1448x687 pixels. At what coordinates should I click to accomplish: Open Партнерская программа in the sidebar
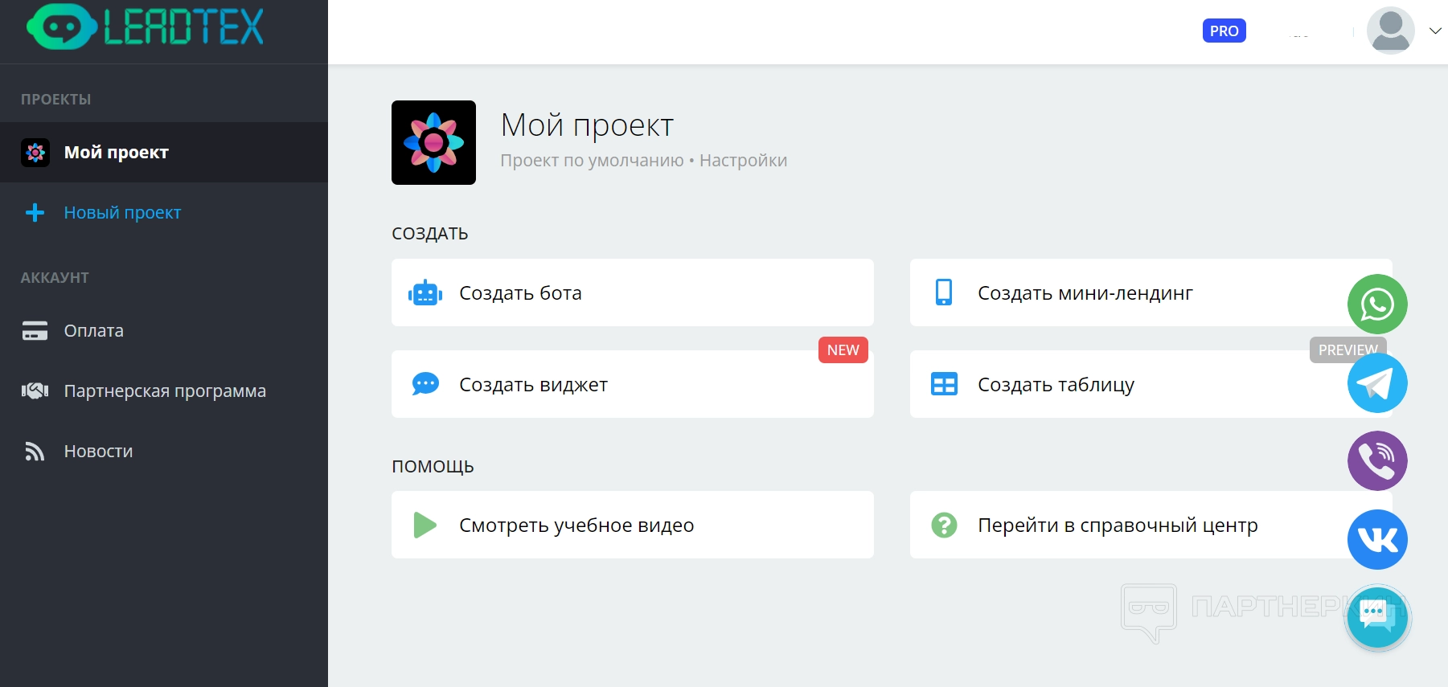(x=164, y=391)
